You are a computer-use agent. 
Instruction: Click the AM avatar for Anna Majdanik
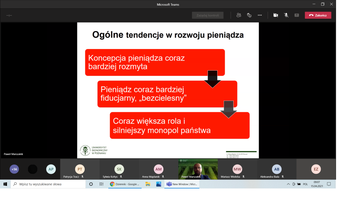pos(158,169)
